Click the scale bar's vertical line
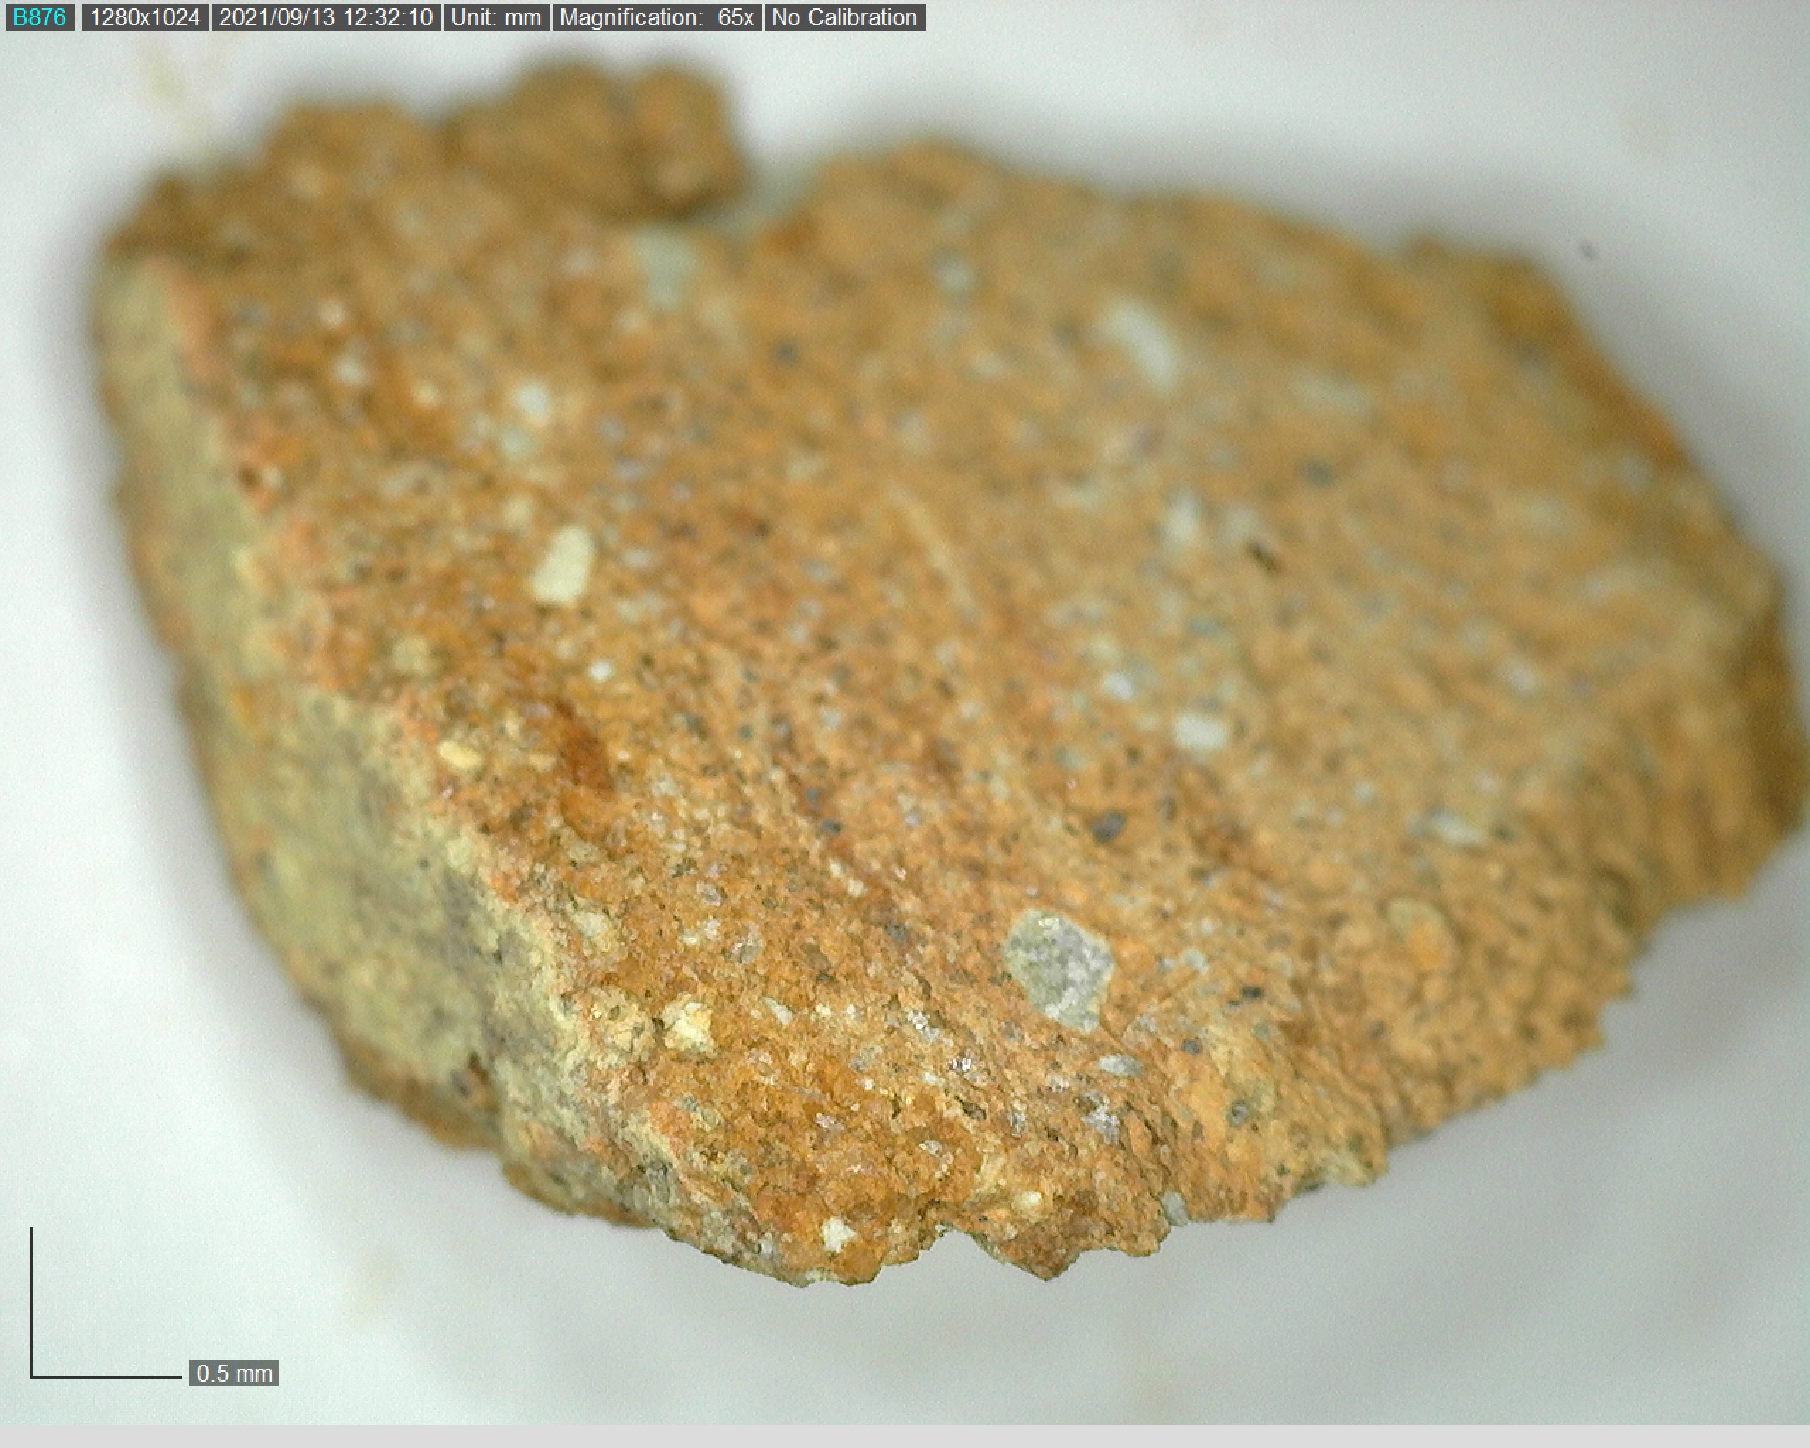 point(32,1301)
